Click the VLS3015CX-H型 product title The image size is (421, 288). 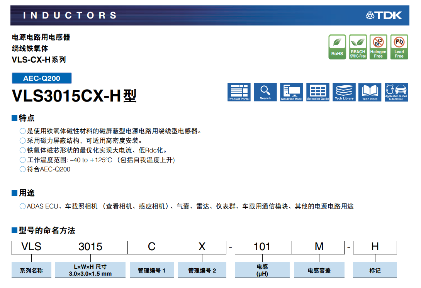(x=75, y=96)
